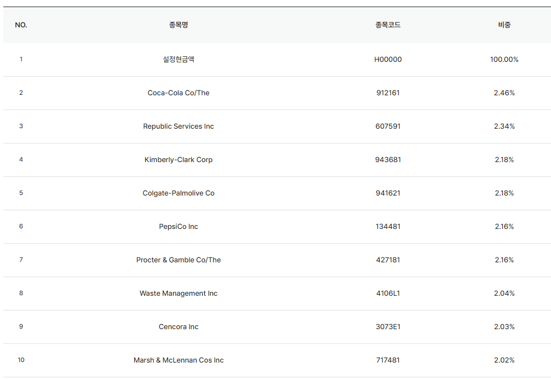Click the NO. column header
This screenshot has width=551, height=379.
pyautogui.click(x=21, y=25)
